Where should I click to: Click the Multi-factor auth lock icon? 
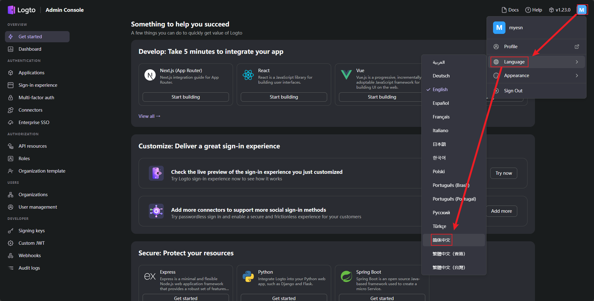[x=11, y=98]
